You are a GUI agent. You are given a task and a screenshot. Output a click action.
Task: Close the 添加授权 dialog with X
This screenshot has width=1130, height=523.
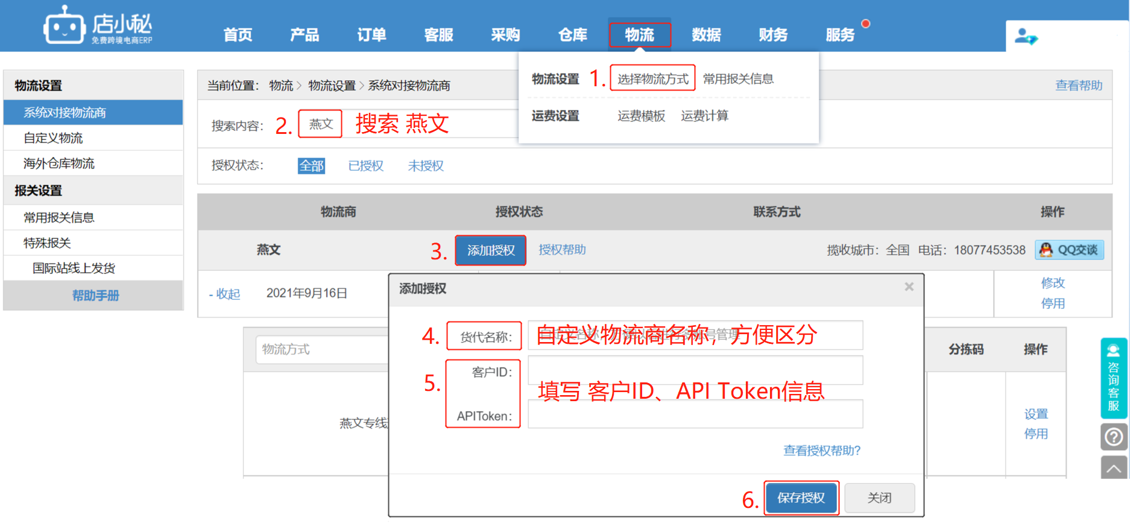click(909, 287)
